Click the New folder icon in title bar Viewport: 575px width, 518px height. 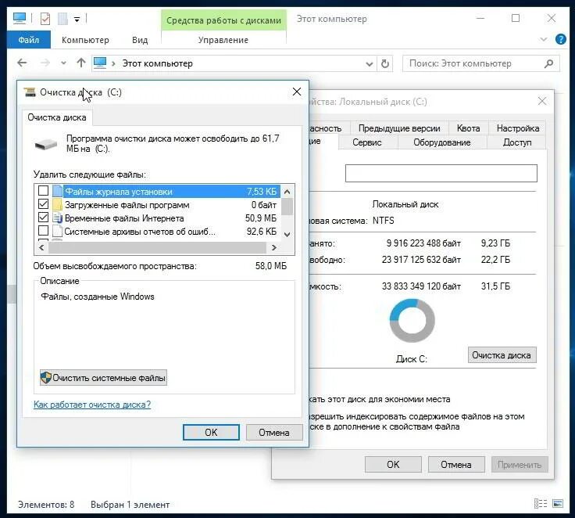tap(62, 18)
